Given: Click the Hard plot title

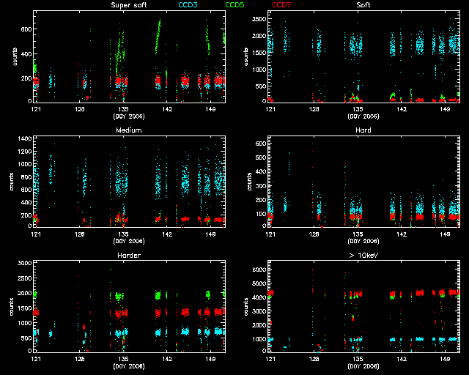Looking at the screenshot, I should tap(363, 130).
